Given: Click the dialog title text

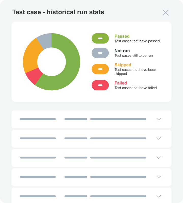Looking at the screenshot, I should coord(58,12).
